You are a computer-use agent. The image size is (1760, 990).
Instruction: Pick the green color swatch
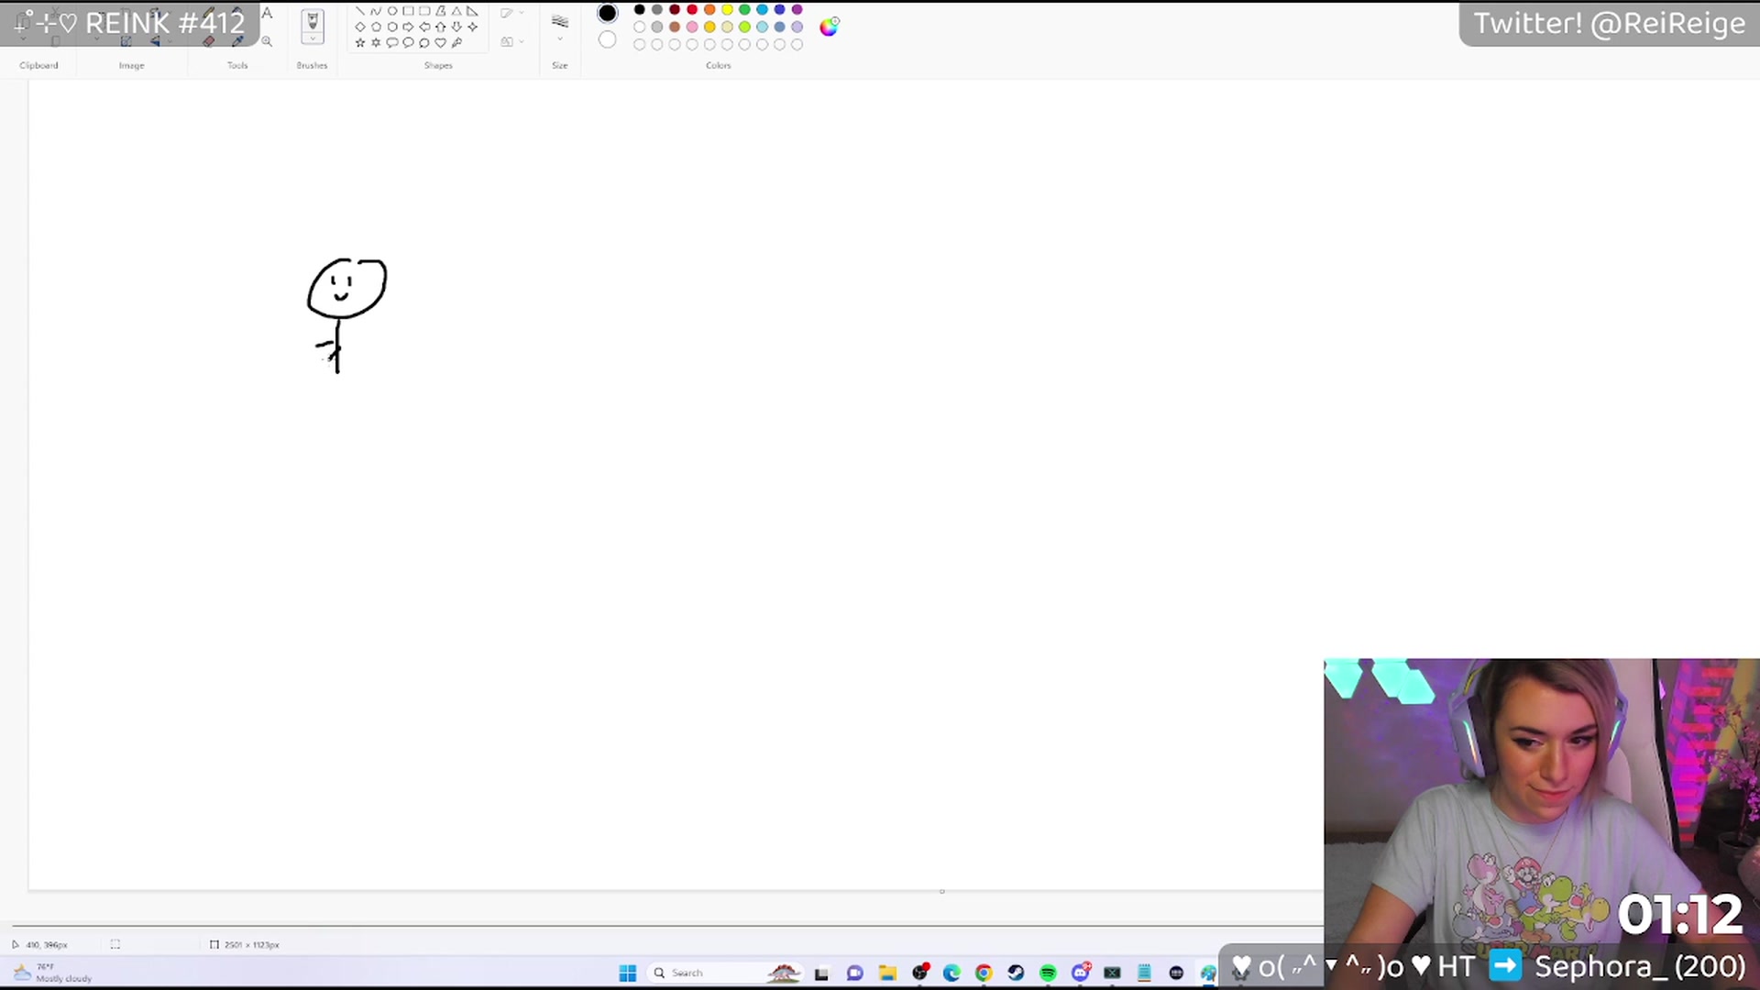click(744, 9)
